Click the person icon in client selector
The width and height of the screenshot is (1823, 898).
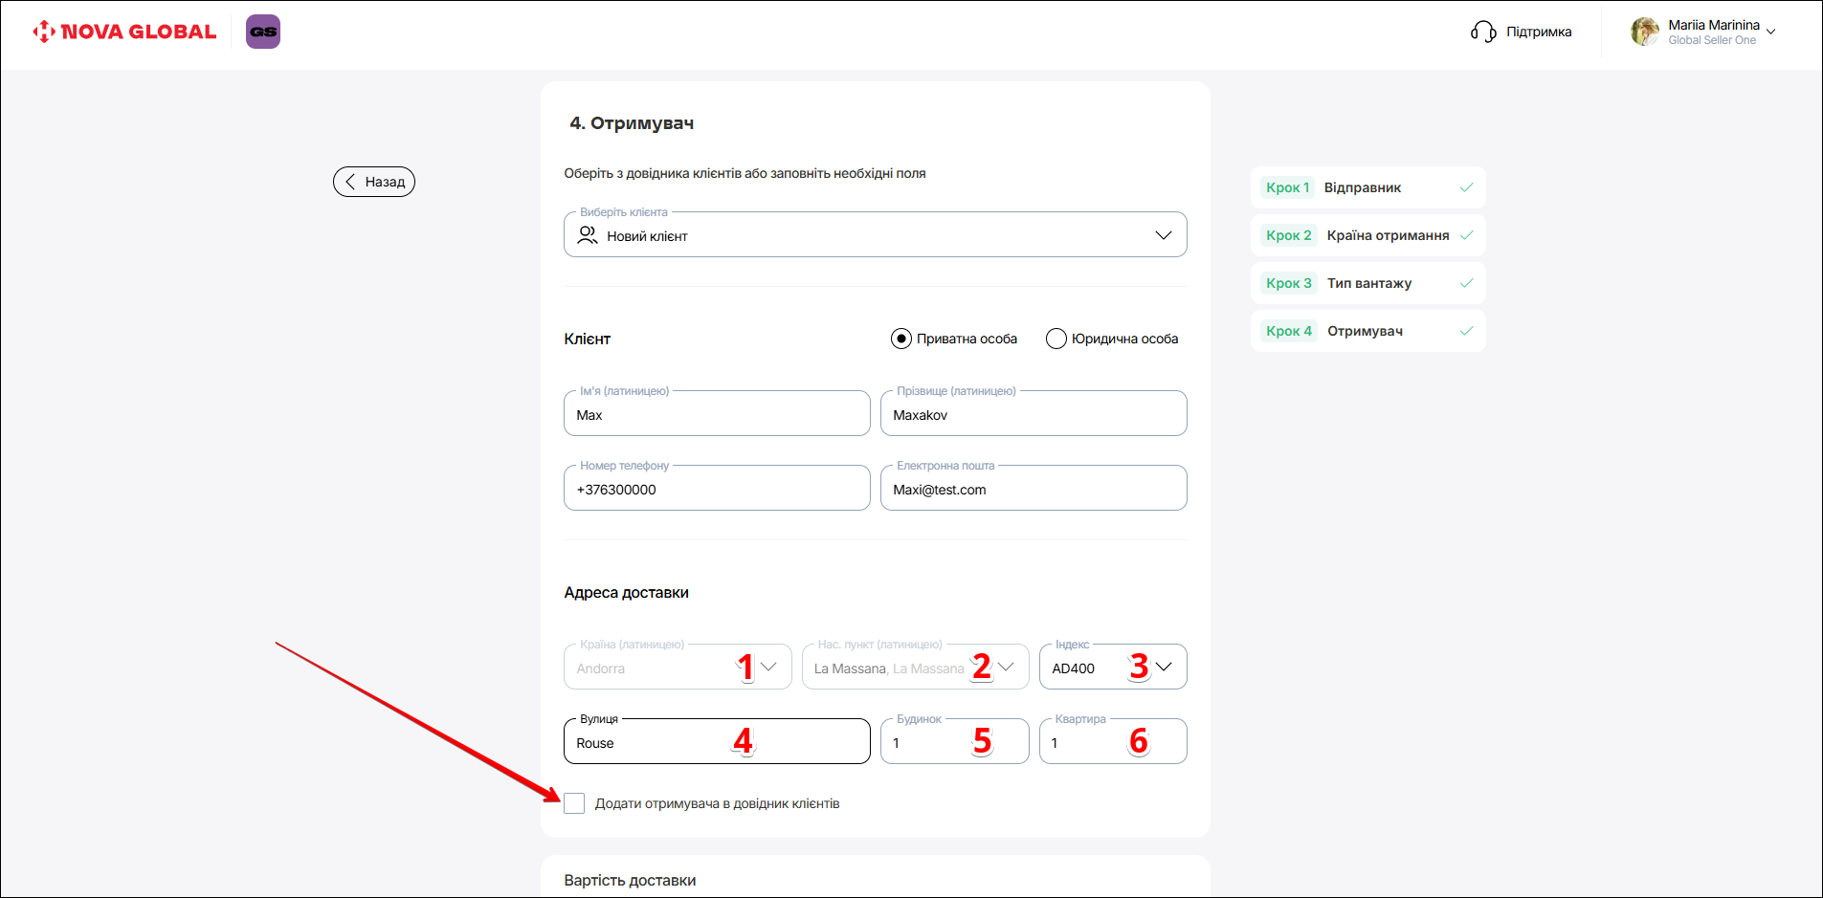588,235
